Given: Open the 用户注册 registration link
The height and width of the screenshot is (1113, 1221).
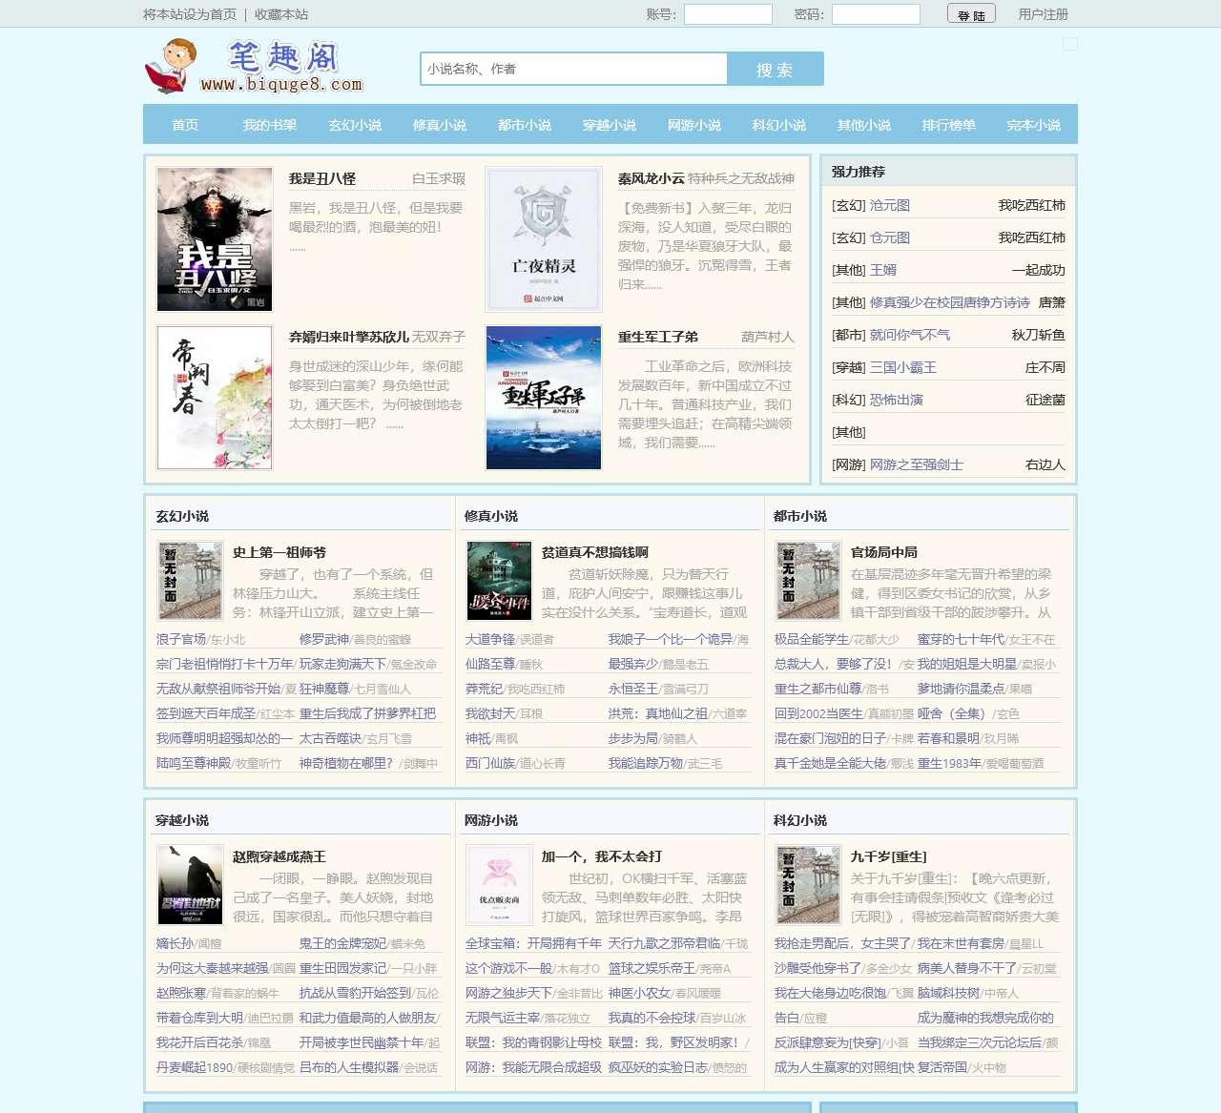Looking at the screenshot, I should click(1043, 14).
